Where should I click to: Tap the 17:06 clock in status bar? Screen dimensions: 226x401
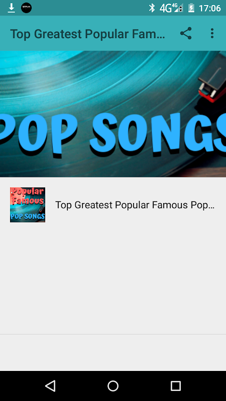pos(209,8)
